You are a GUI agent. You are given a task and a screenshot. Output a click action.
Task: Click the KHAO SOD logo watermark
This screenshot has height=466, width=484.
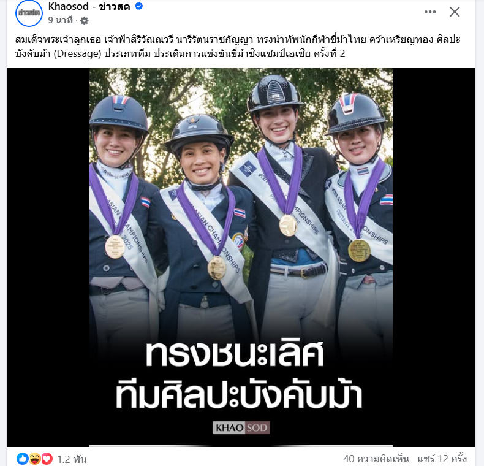click(241, 427)
